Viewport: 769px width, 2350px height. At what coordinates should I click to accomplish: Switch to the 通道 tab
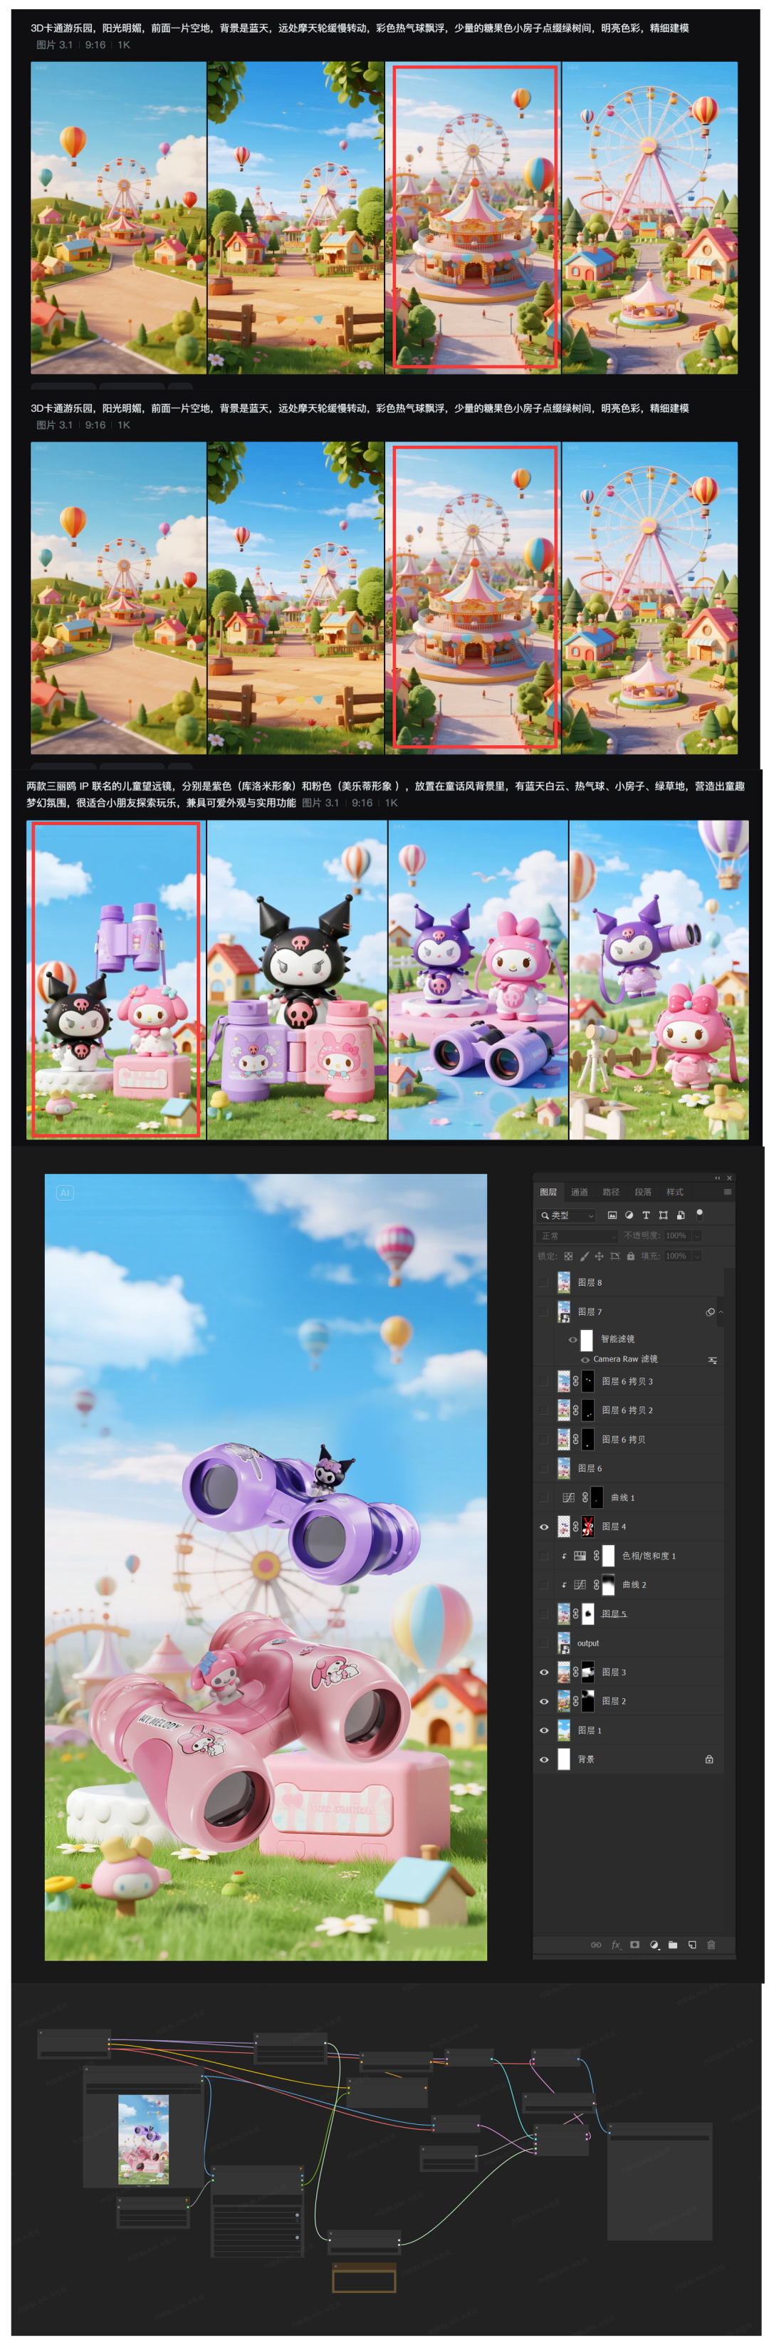click(580, 1192)
